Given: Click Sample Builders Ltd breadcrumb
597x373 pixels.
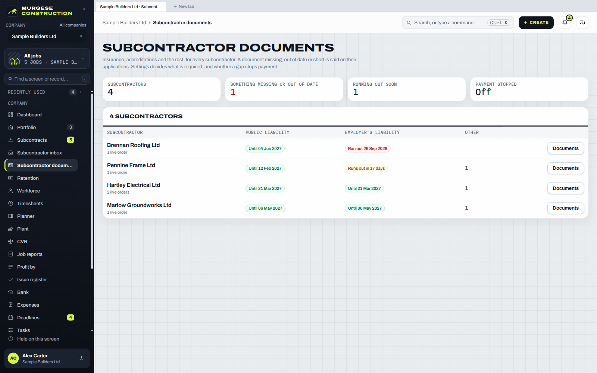Looking at the screenshot, I should click(124, 23).
